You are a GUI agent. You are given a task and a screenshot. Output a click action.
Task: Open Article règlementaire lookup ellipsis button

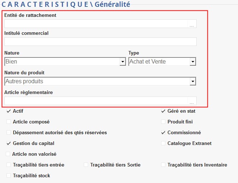tap(192, 101)
